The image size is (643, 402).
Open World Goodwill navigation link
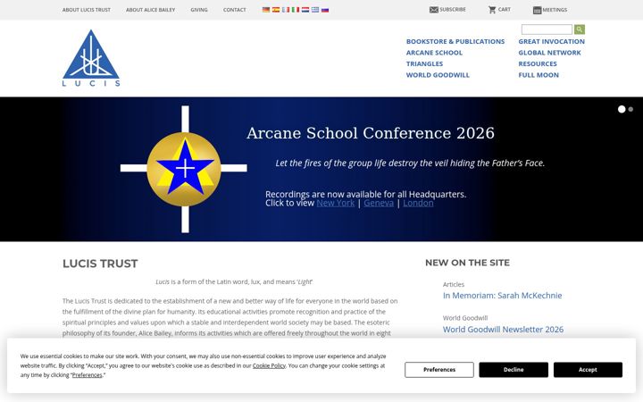438,75
